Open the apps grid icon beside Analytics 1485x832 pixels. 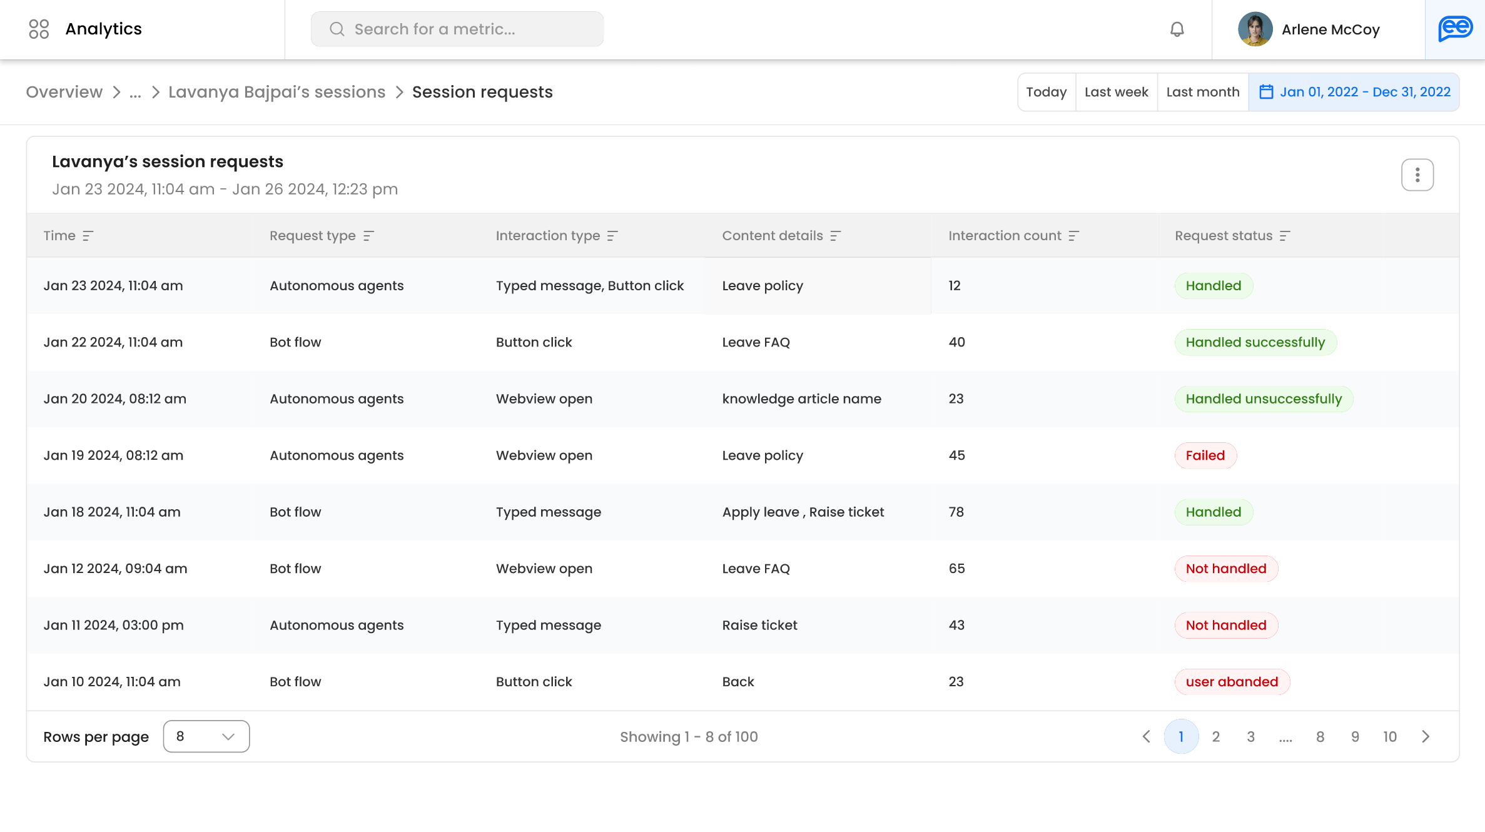pyautogui.click(x=39, y=29)
